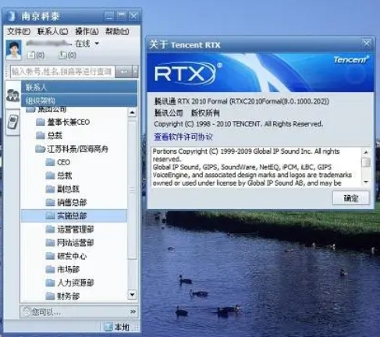Open the 帮助 menu
The width and height of the screenshot is (380, 337).
tap(117, 32)
